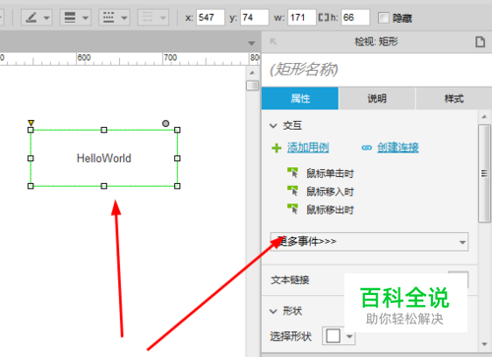Click the green plus add case icon

(x=277, y=149)
